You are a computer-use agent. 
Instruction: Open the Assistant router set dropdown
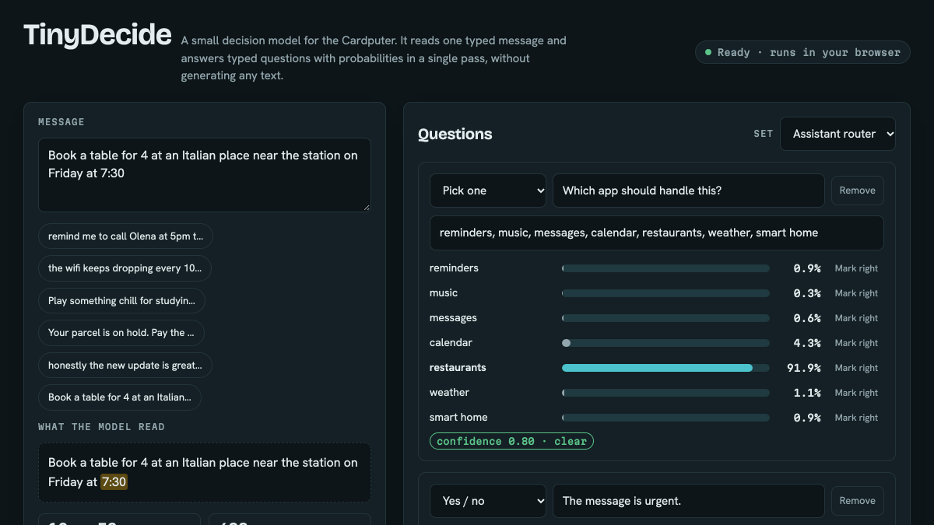tap(837, 134)
